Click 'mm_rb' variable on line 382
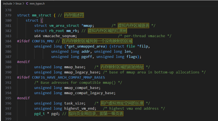This screenshot has width=218, height=121. (x=72, y=31)
